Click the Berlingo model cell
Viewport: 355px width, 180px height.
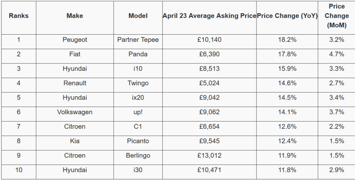(x=138, y=156)
